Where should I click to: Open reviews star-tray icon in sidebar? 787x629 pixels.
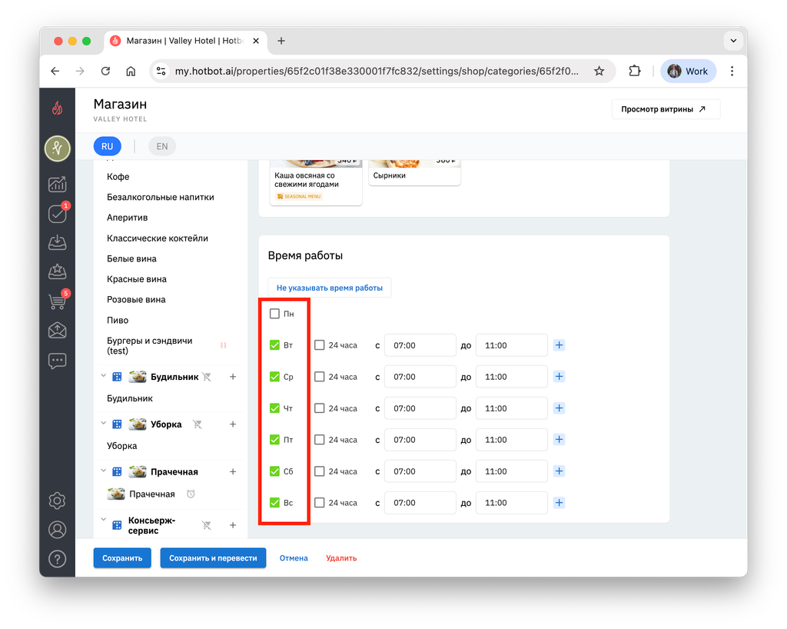point(57,271)
